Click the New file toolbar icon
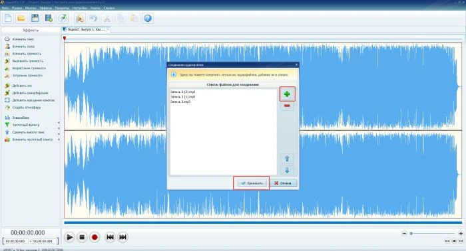The image size is (466, 251). tap(8, 19)
